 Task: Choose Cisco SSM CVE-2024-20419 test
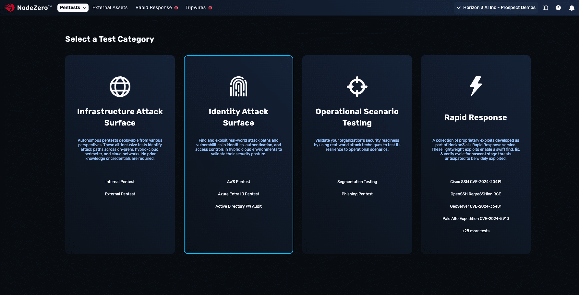476,182
